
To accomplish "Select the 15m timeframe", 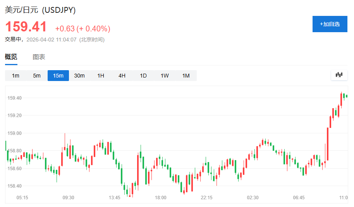I will 58,76.
